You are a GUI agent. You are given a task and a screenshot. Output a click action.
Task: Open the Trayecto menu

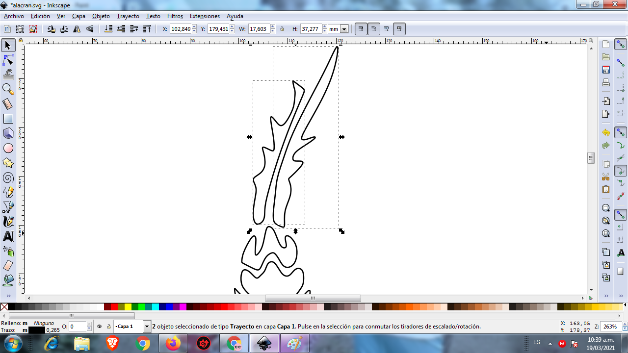pyautogui.click(x=128, y=16)
